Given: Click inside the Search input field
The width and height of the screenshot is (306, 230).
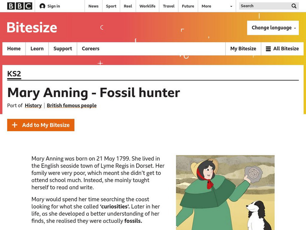Looking at the screenshot, I should click(264, 6).
